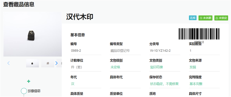Click the 影像信息 label

(34, 91)
